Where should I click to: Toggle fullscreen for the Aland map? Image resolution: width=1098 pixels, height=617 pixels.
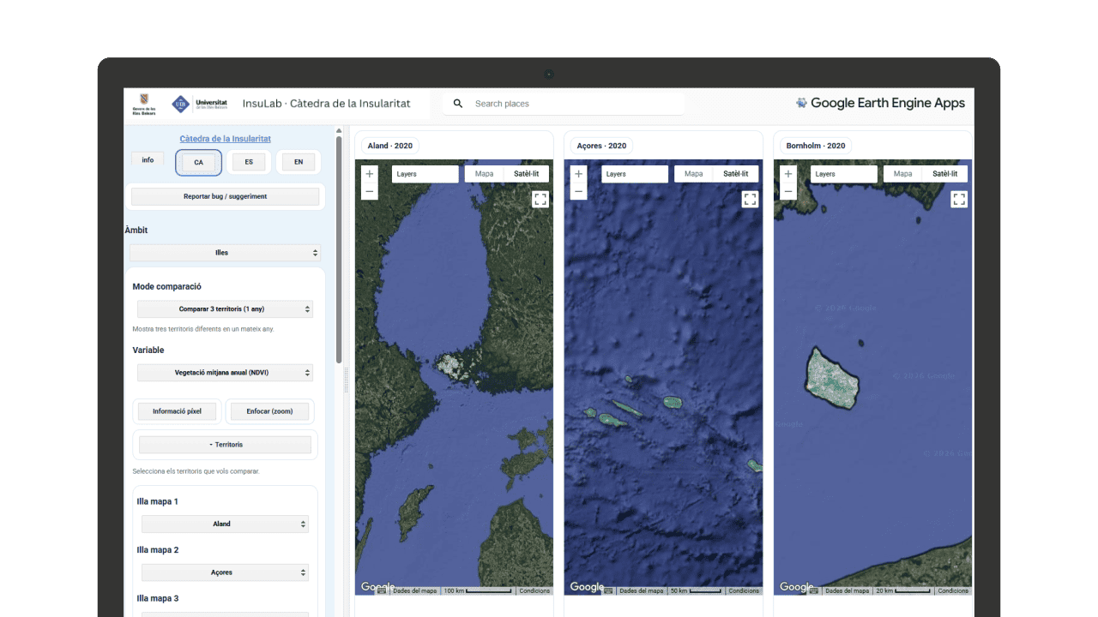point(540,200)
